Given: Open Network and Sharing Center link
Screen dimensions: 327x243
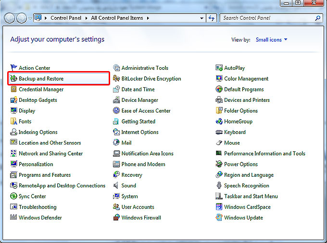Looking at the screenshot, I should point(50,154).
